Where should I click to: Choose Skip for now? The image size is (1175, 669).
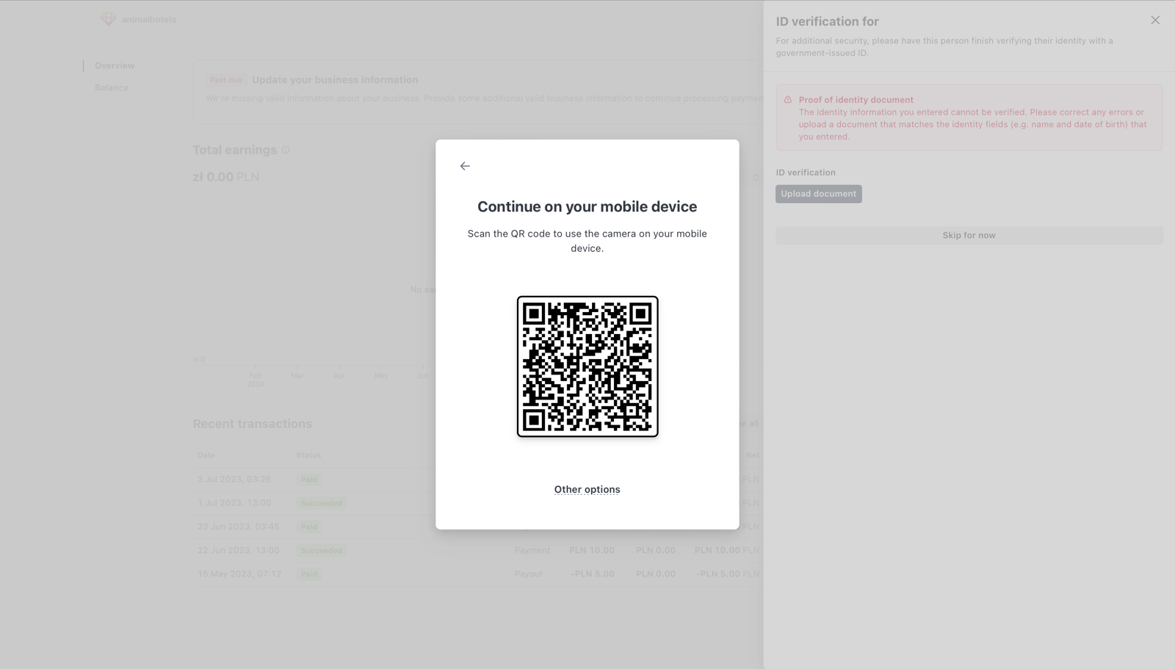[969, 236]
